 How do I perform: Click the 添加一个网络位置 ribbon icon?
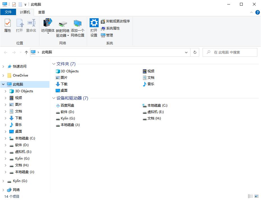(x=78, y=28)
